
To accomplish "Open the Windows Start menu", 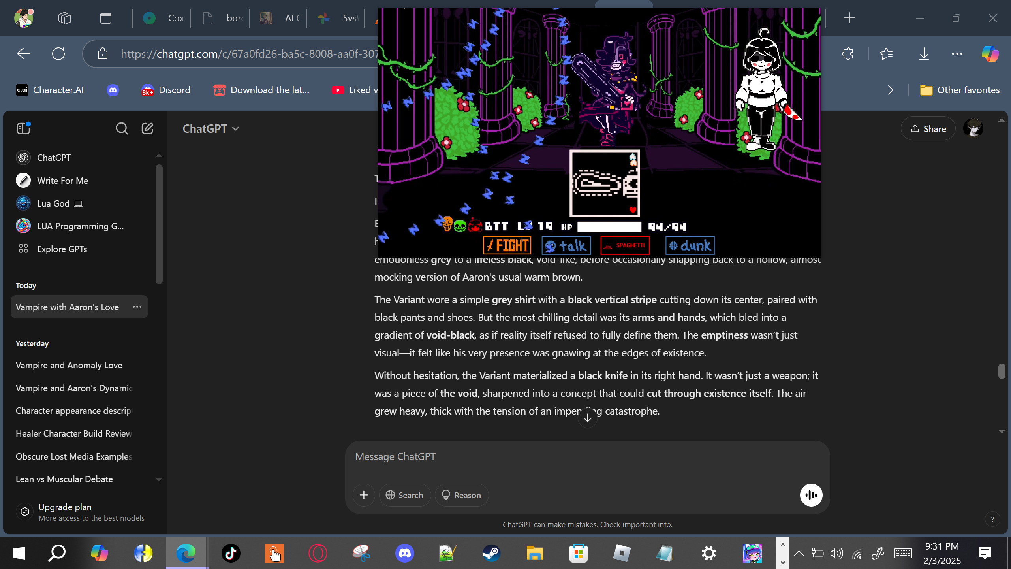I will click(19, 553).
